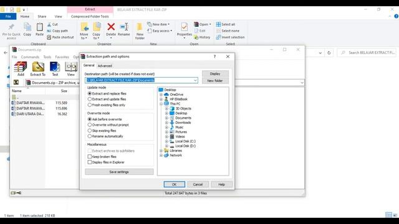Screen dimensions: 399x224
Task: Click the WinRAR Test toolbar icon
Action: point(55,68)
